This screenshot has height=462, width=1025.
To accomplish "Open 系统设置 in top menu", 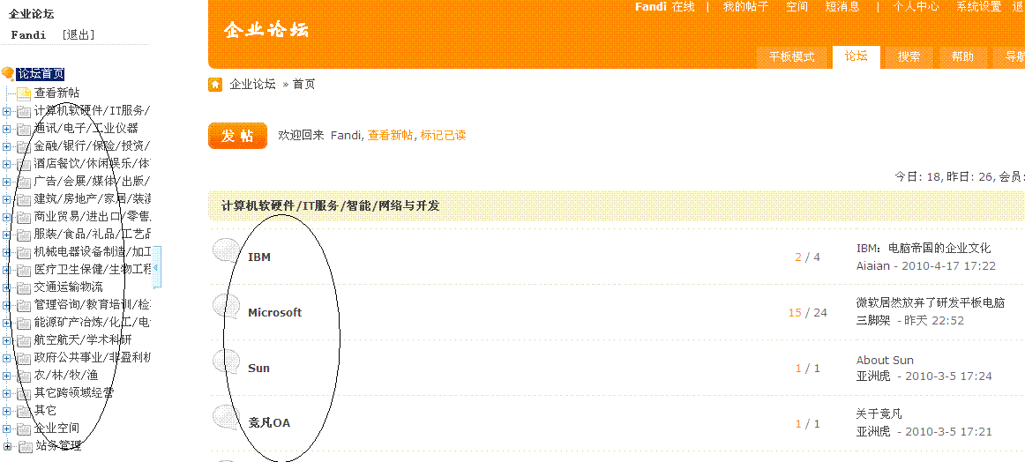I will pos(978,7).
